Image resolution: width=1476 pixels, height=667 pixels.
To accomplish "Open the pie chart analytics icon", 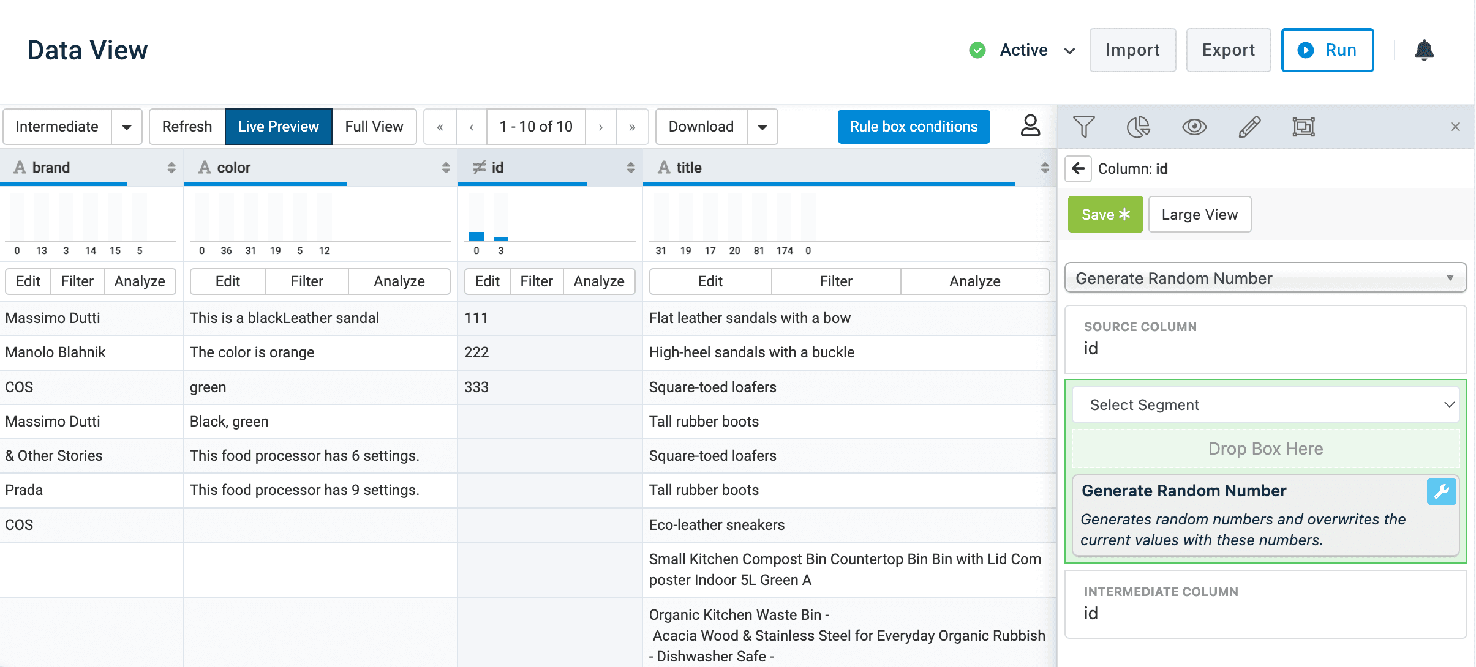I will tap(1138, 127).
